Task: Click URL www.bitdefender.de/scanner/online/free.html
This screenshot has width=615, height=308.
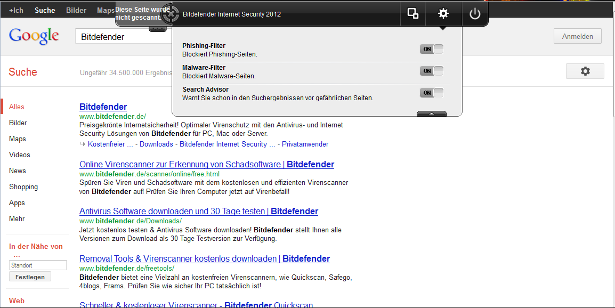Action: (149, 174)
